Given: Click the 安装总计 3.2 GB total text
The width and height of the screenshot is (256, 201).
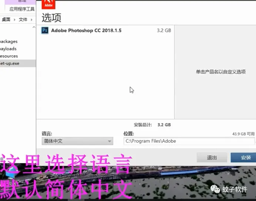Looking at the screenshot, I should click(152, 125).
